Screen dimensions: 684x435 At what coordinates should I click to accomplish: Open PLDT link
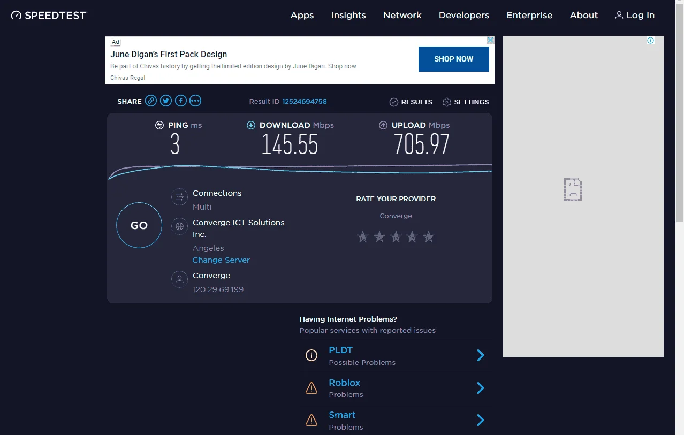pyautogui.click(x=340, y=350)
